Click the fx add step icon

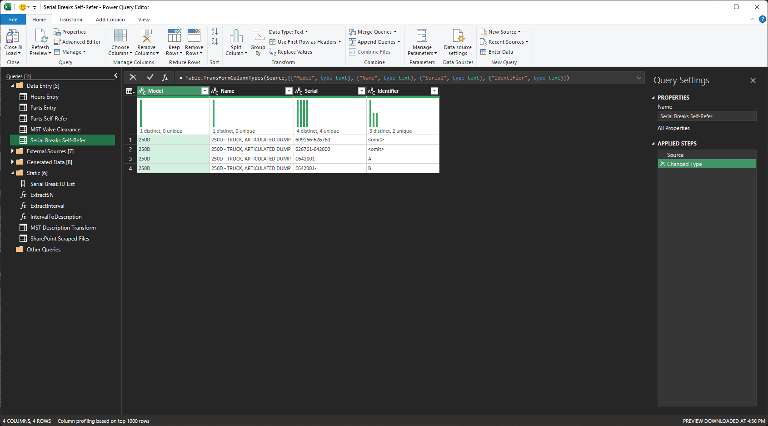coord(165,78)
